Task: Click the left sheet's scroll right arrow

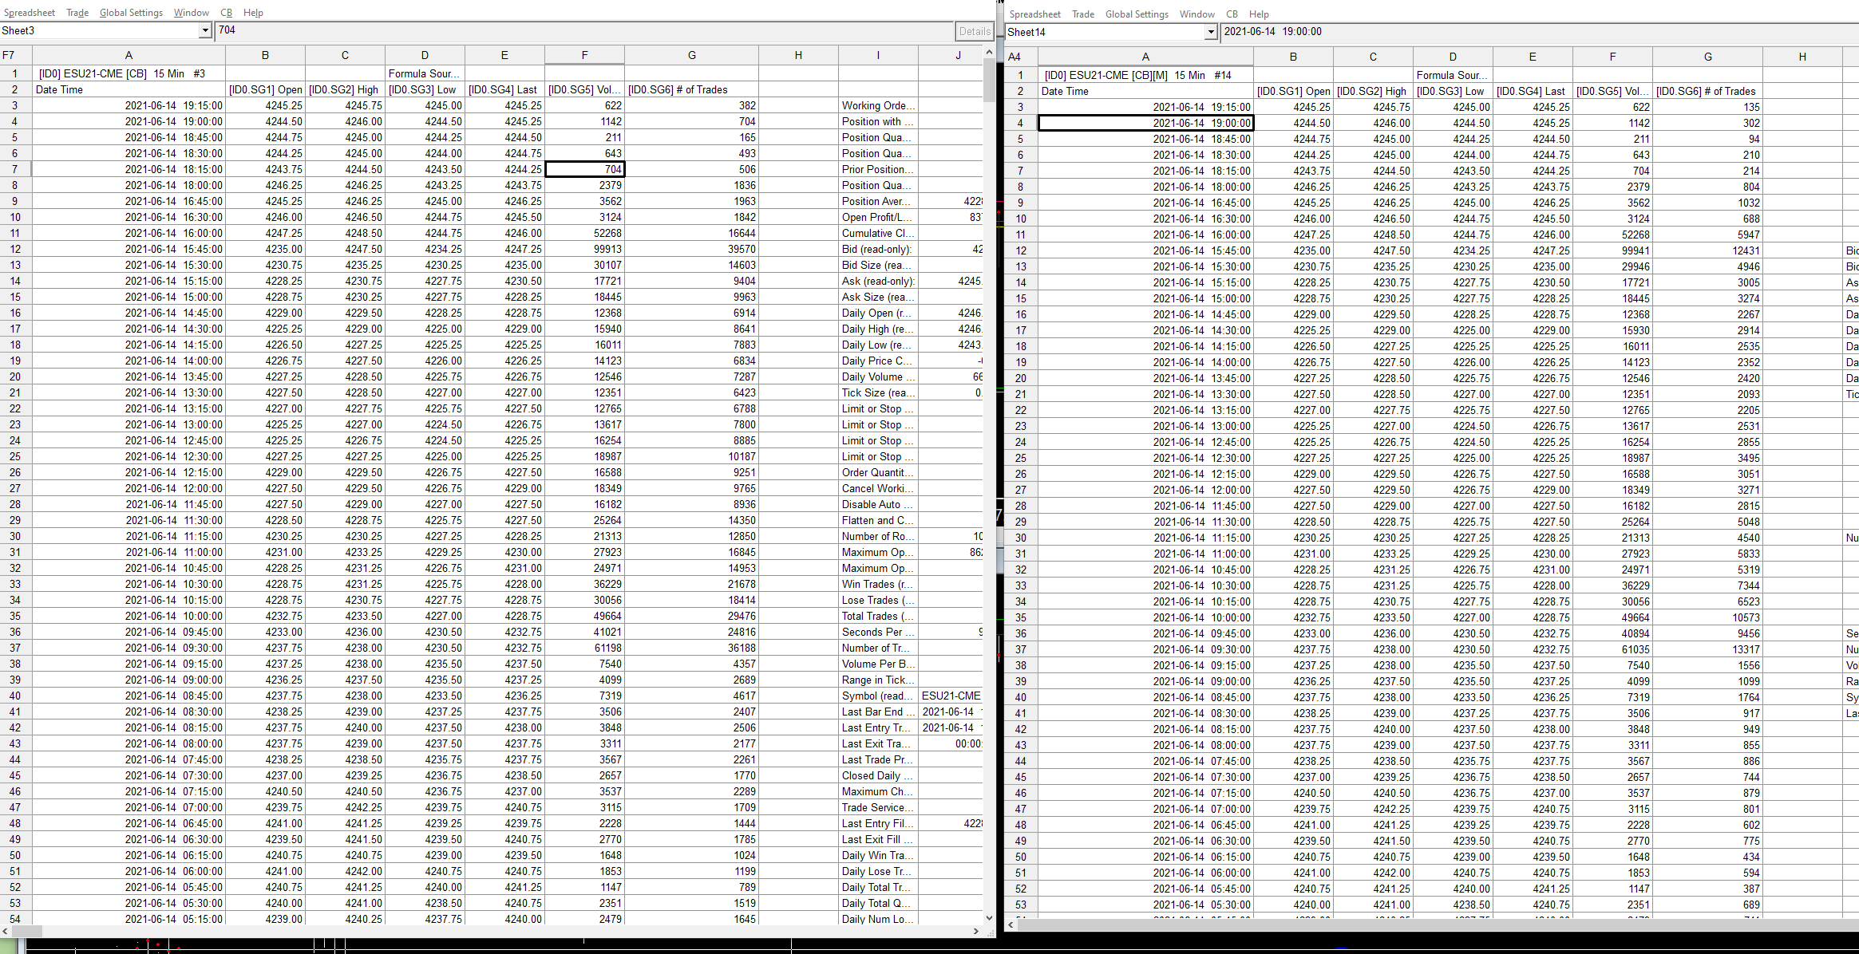Action: [x=976, y=931]
